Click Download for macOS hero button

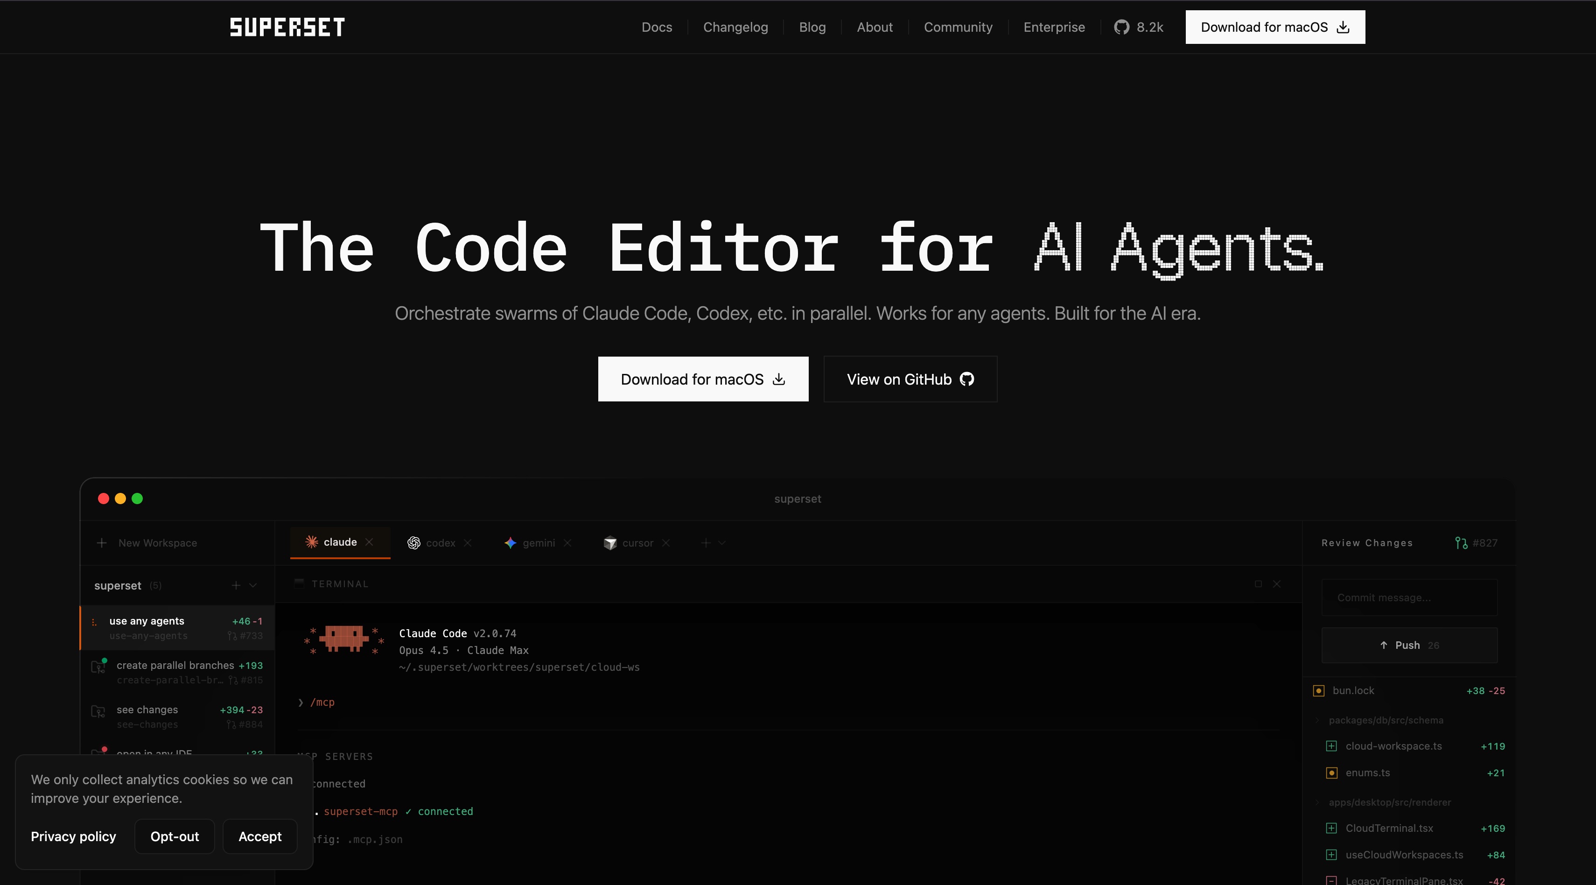click(x=703, y=379)
